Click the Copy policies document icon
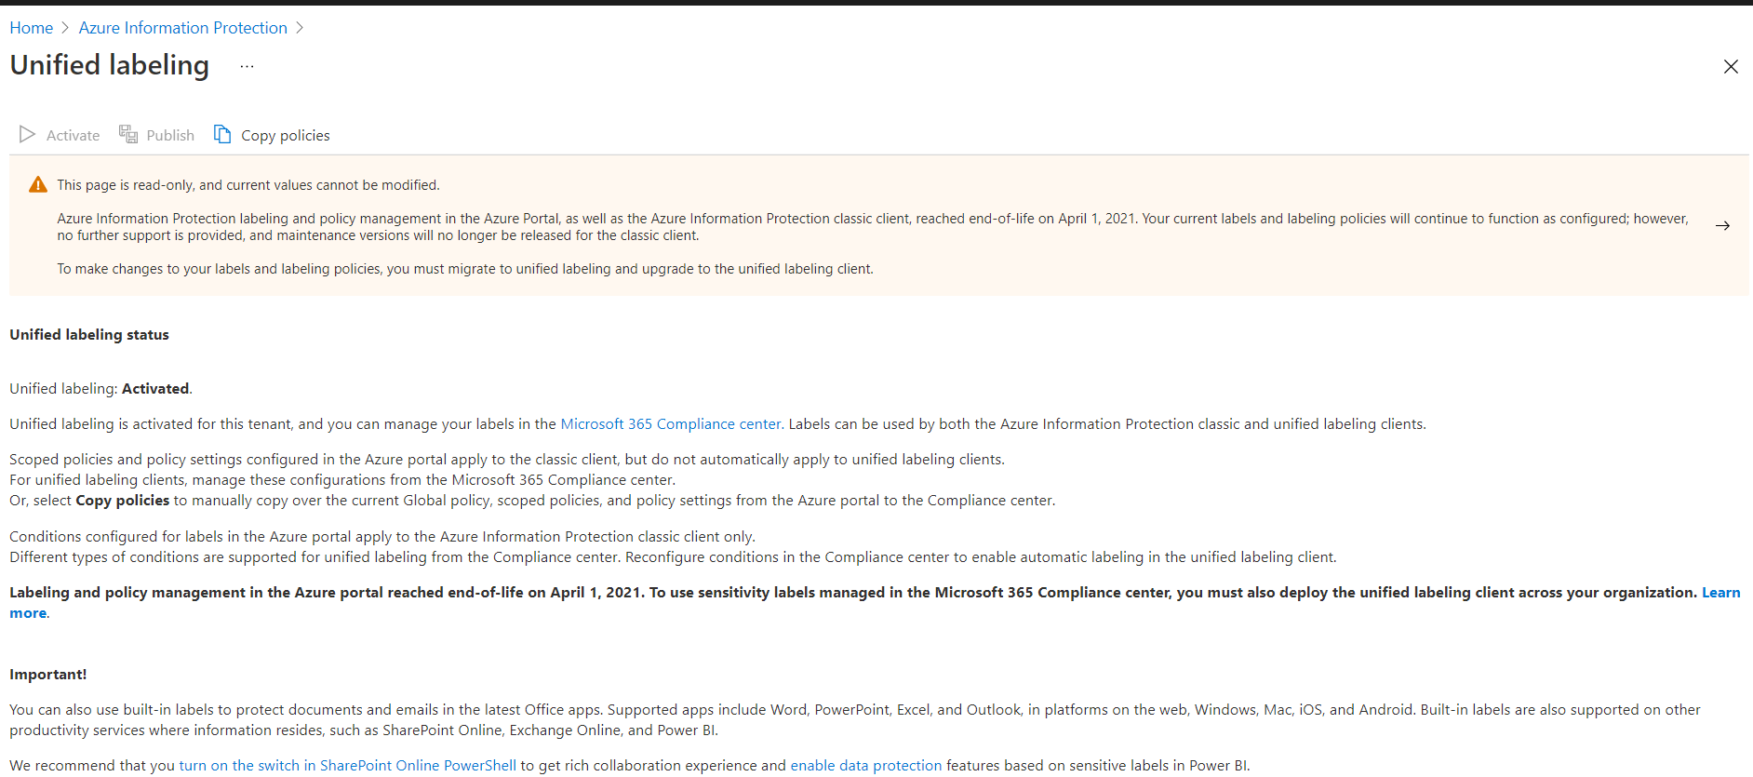 click(x=222, y=135)
